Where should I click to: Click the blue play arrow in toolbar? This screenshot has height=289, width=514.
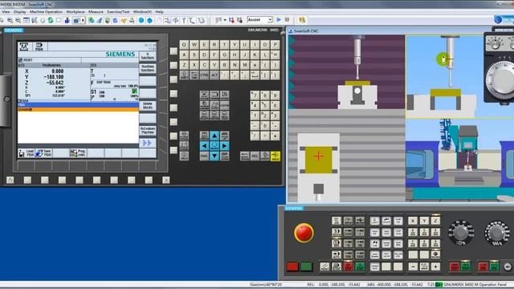[x=279, y=20]
